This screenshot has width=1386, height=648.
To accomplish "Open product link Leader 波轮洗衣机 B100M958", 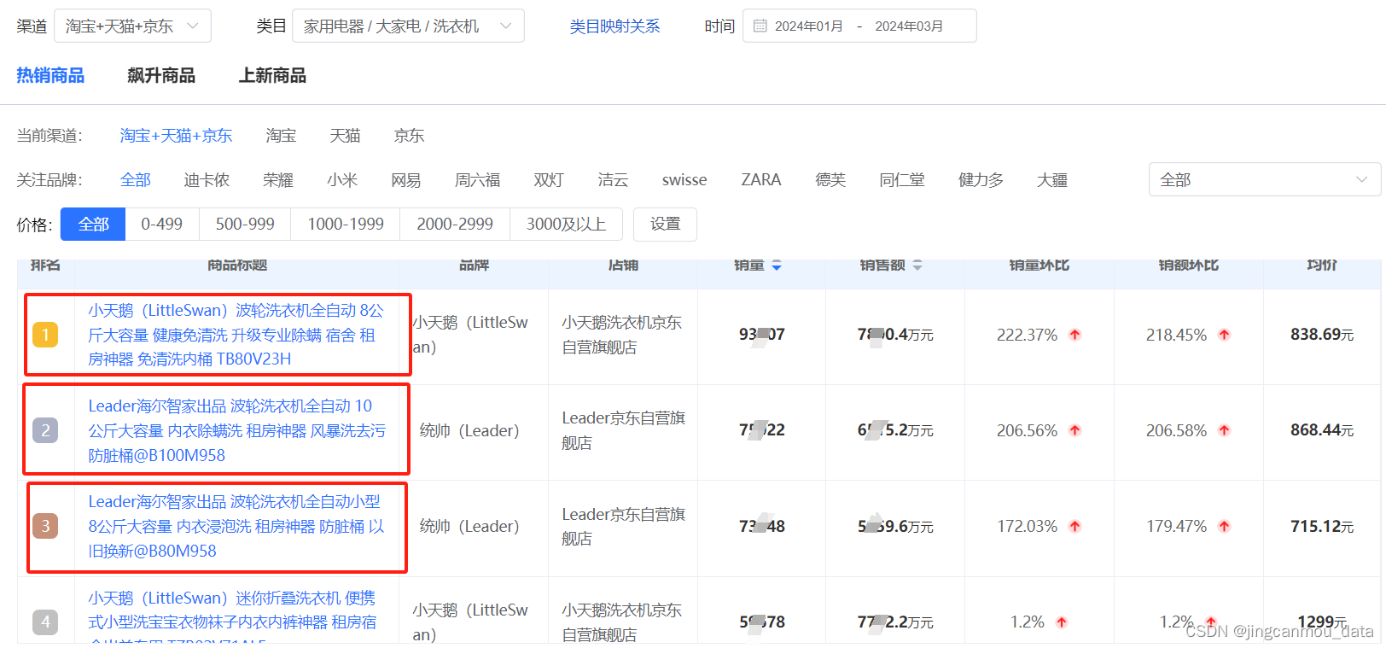I will (x=237, y=430).
